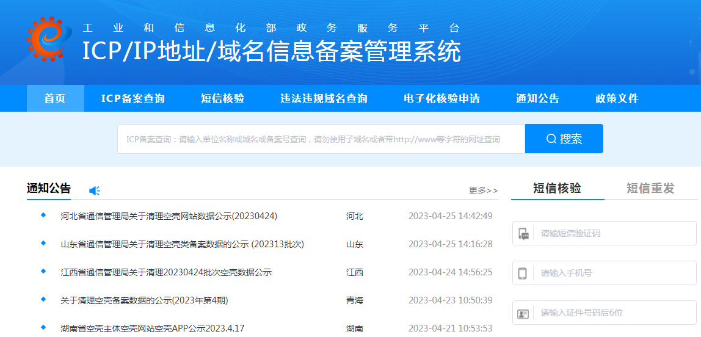Open 电子化核验申请 navigation item
The width and height of the screenshot is (701, 337).
[x=441, y=98]
